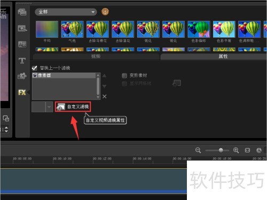
Task: Select the 气泡 filter thumbnail
Action: (x=72, y=29)
